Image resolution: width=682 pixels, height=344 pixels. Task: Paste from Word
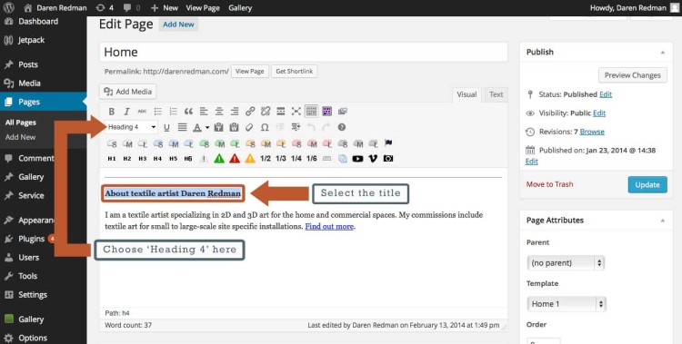coord(234,127)
